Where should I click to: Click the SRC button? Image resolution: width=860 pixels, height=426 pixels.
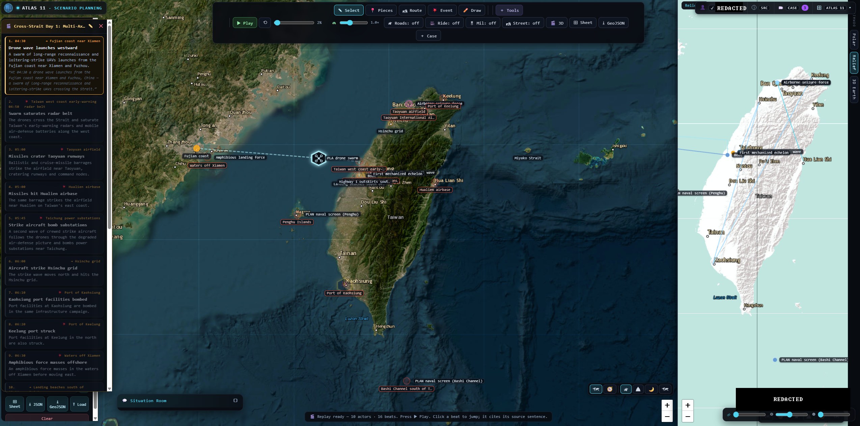point(764,8)
